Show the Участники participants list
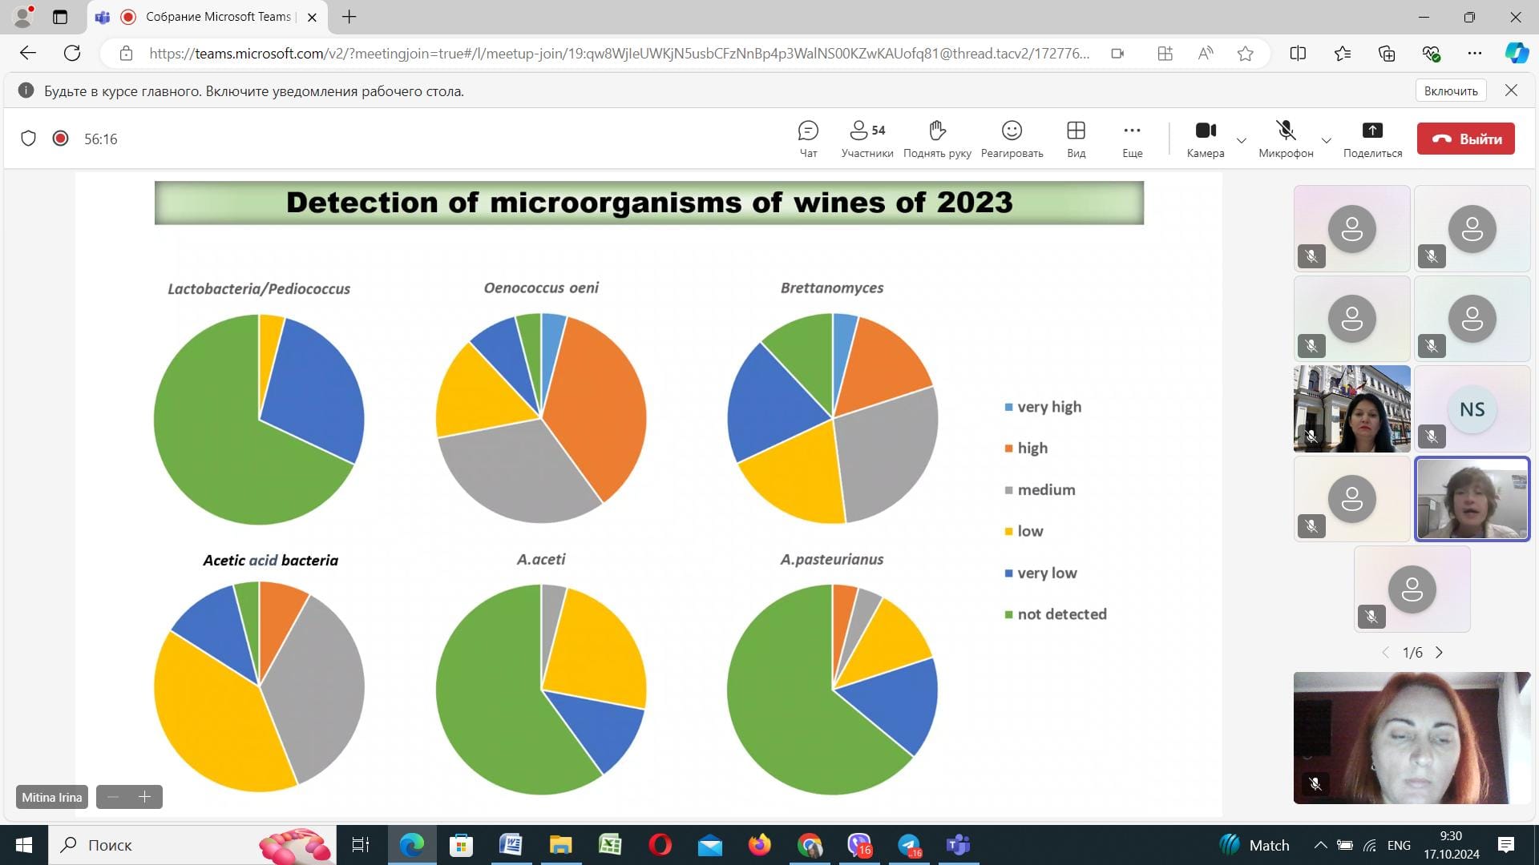Screen dimensions: 1539x865 click(x=867, y=139)
